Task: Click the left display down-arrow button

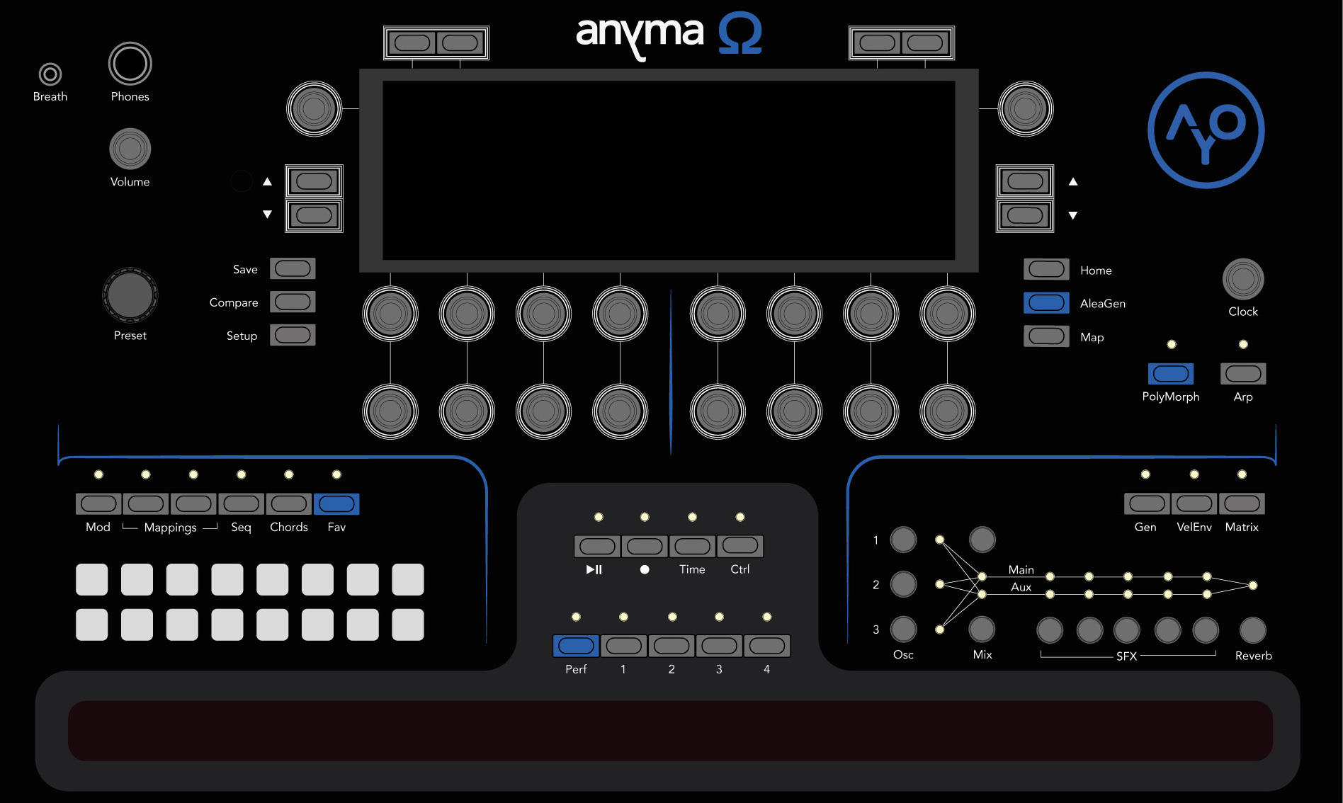Action: (x=314, y=215)
